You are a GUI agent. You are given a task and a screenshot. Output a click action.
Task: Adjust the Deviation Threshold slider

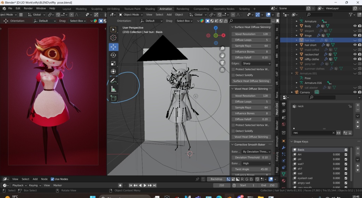tap(251, 158)
